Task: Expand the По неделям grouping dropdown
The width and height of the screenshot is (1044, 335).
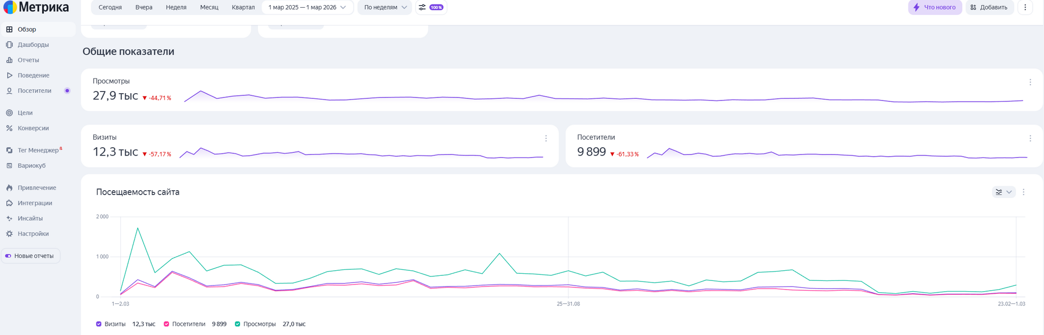Action: click(x=385, y=7)
